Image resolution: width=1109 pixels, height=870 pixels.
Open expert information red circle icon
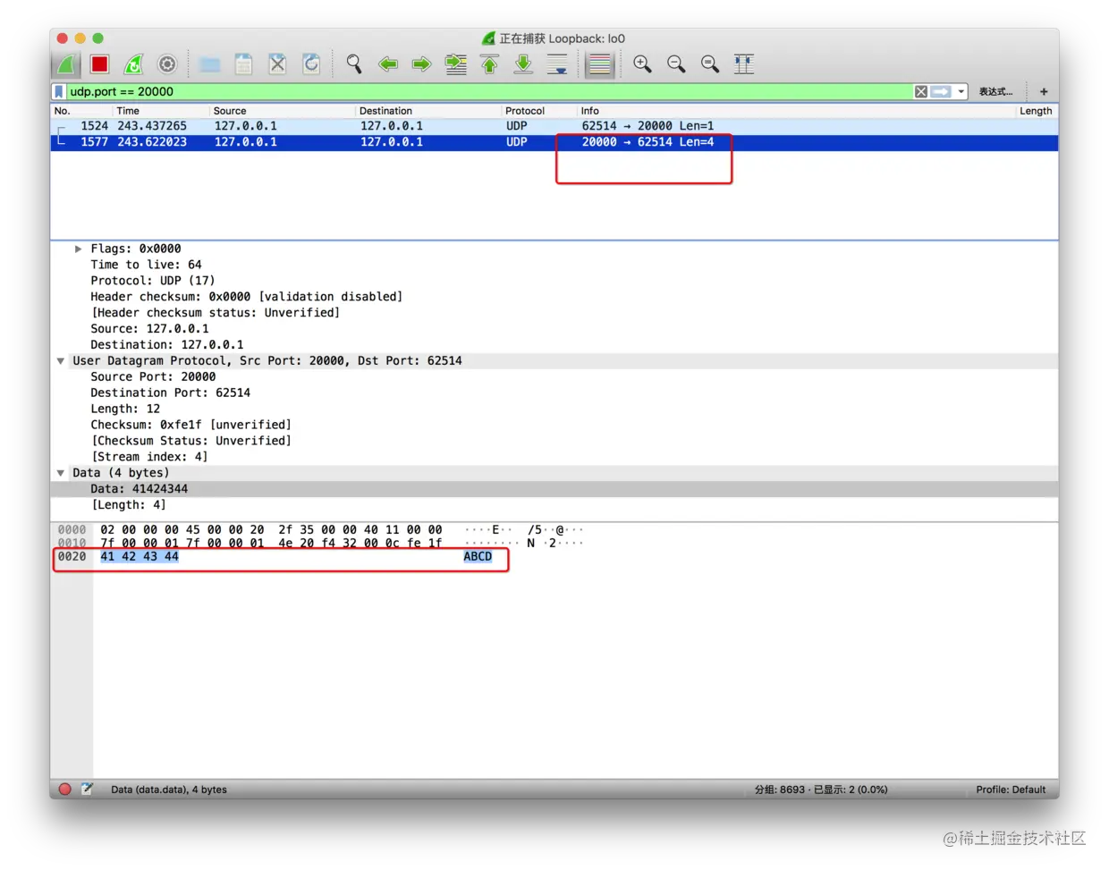(64, 790)
